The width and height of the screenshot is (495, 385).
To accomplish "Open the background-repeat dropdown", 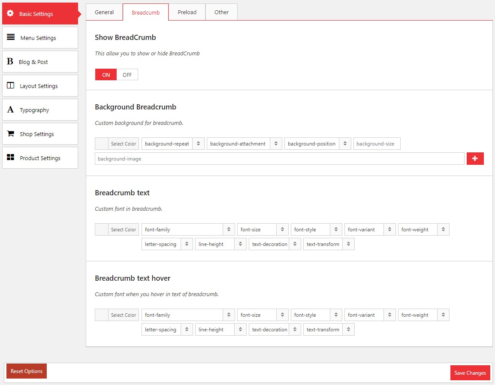I will click(x=172, y=144).
